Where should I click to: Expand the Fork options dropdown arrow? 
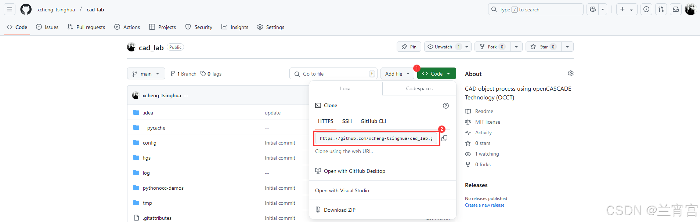coord(516,47)
